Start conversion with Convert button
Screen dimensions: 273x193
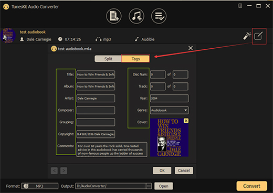[x=251, y=186]
